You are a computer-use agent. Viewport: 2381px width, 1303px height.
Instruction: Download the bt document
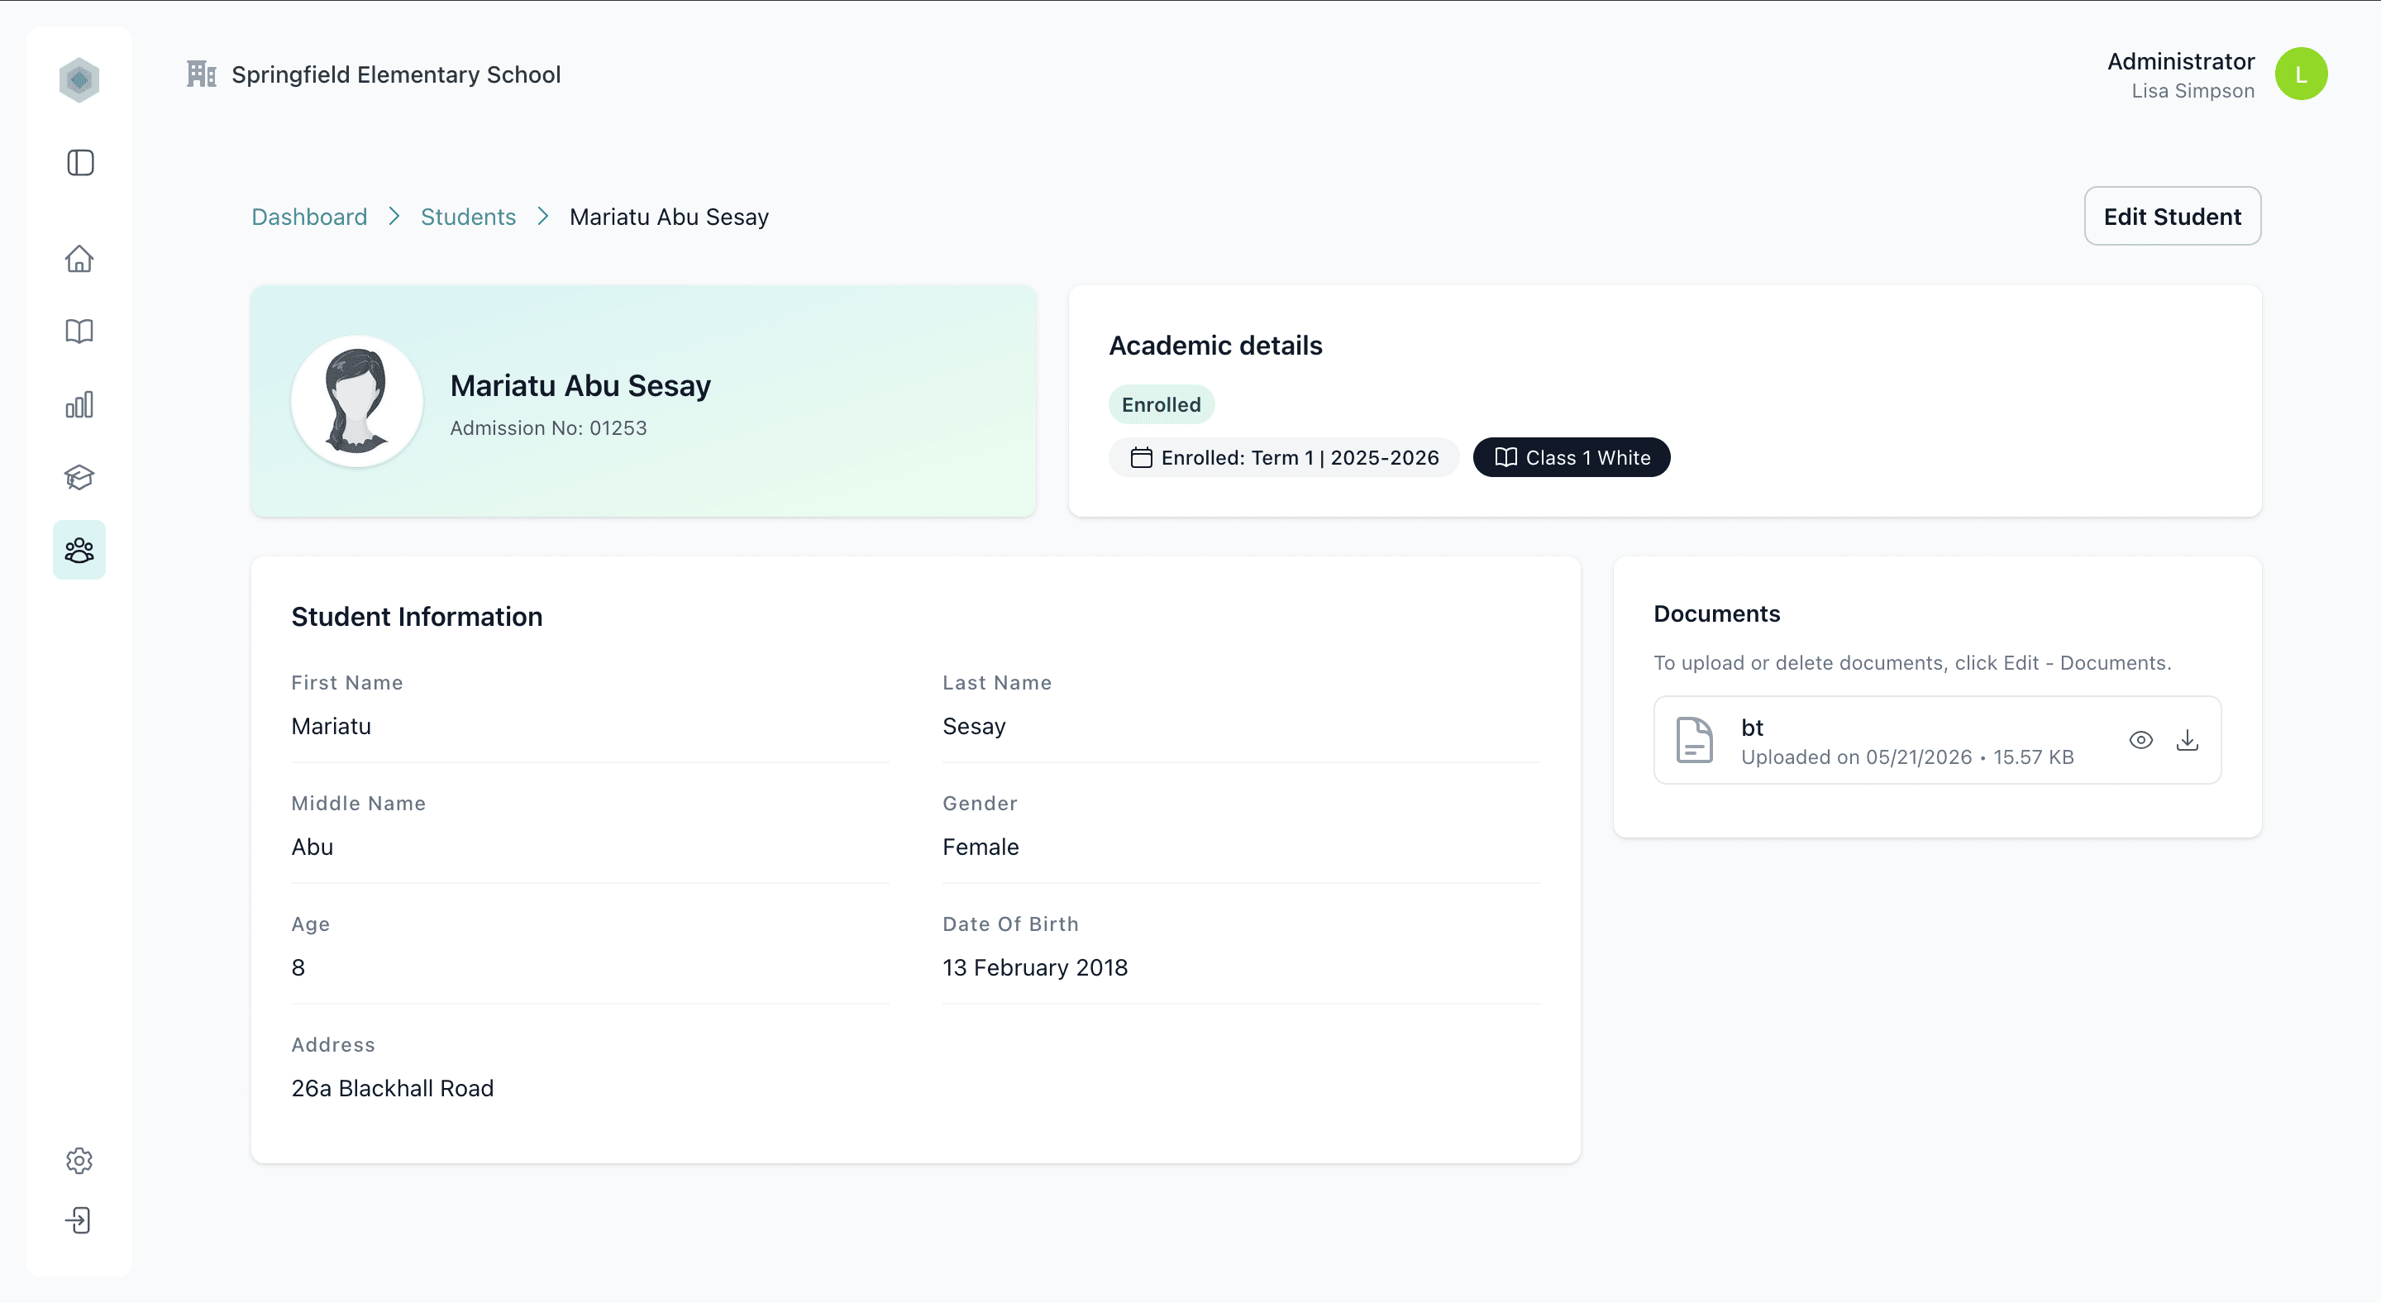pyautogui.click(x=2187, y=740)
